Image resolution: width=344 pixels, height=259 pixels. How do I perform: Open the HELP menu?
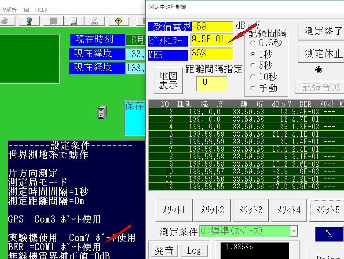click(41, 10)
